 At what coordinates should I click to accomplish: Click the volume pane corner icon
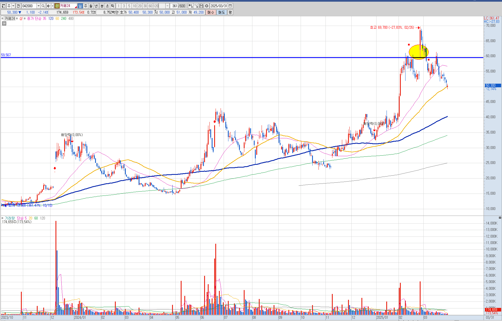[500, 218]
